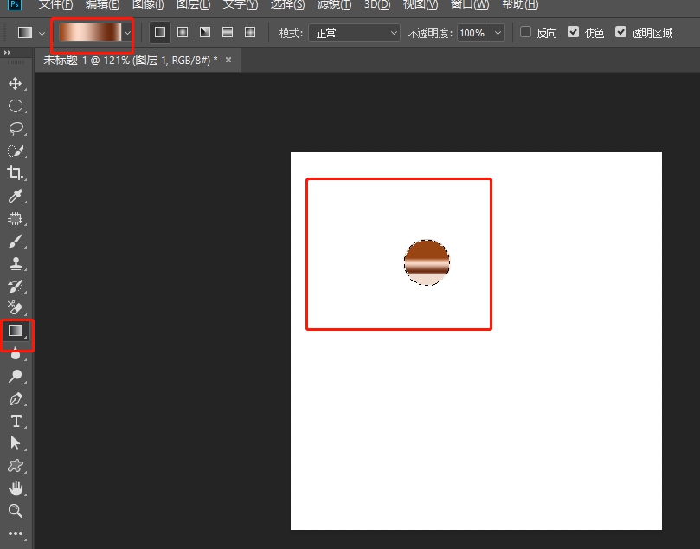Open the 滤镜 (Filter) menu

[x=333, y=5]
